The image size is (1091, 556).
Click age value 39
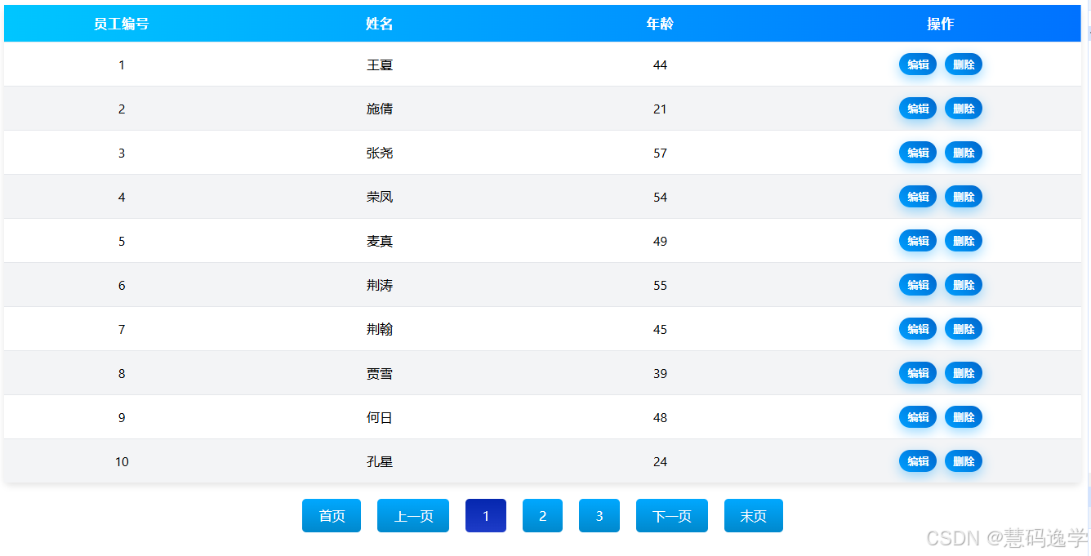point(660,373)
